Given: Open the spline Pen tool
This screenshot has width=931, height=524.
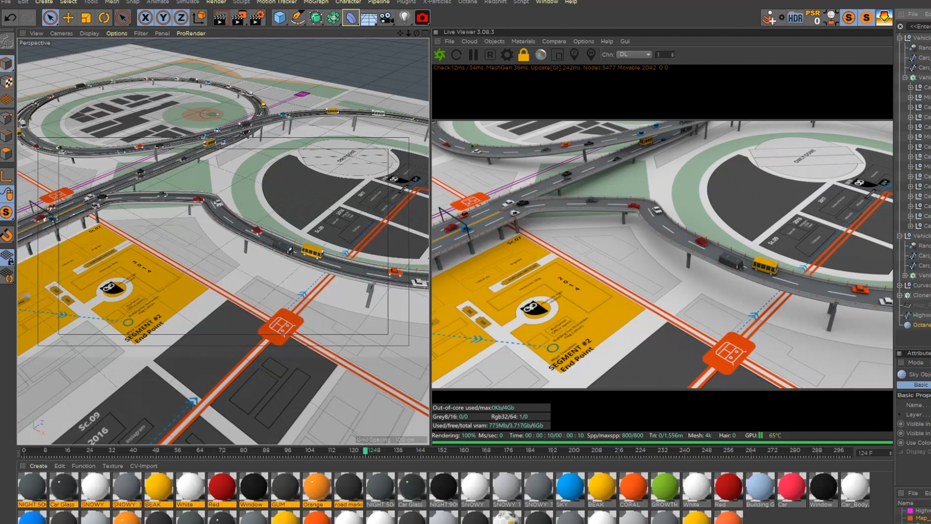Looking at the screenshot, I should 298,18.
